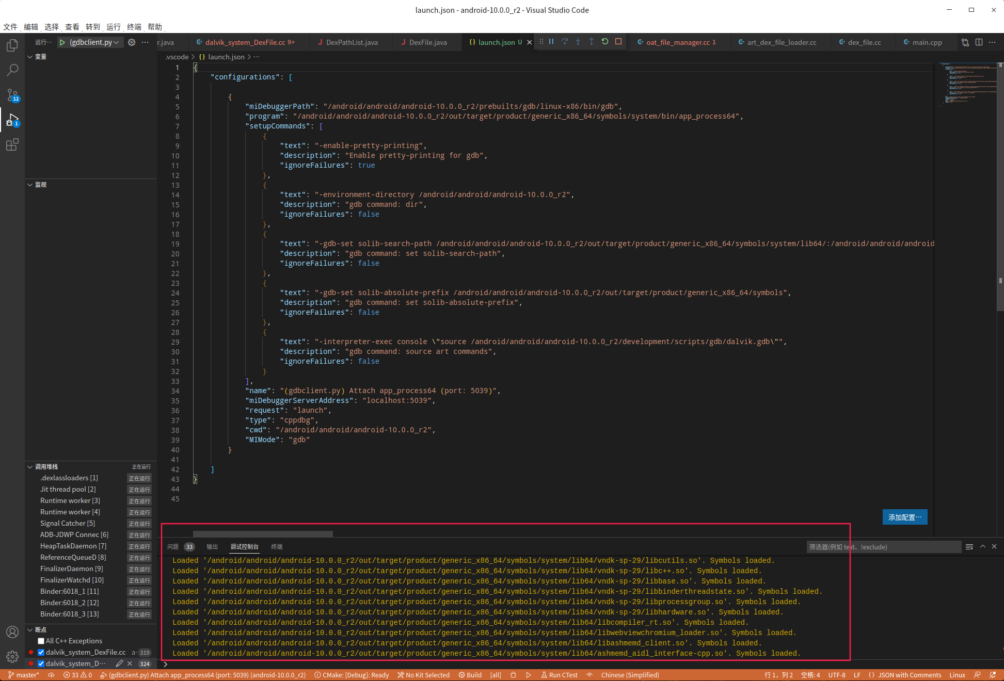Disable dalvik_system_DexFile.cc line 319 breakpoint
This screenshot has height=681, width=1004.
[x=41, y=653]
